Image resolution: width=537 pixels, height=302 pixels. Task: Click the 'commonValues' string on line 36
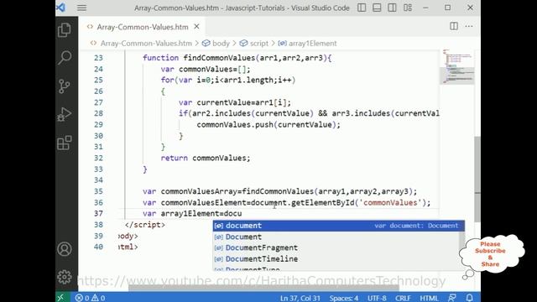(390, 203)
